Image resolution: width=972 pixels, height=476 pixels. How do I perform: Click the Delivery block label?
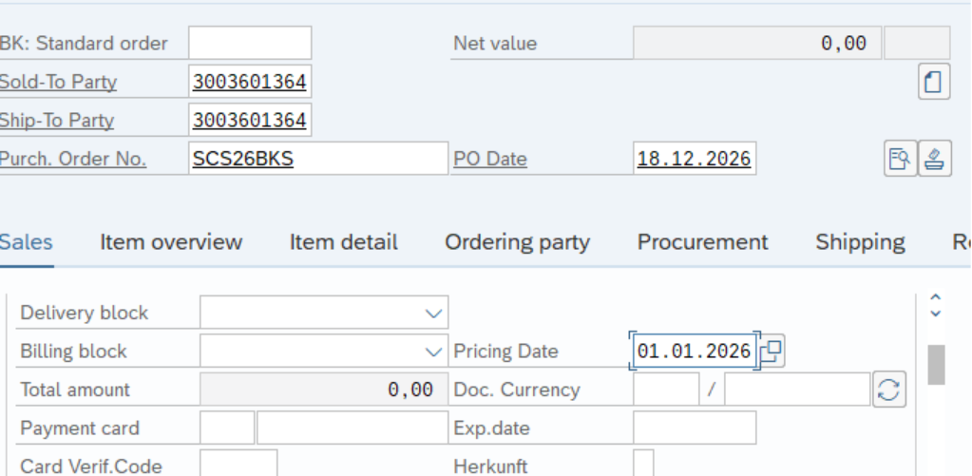[85, 313]
